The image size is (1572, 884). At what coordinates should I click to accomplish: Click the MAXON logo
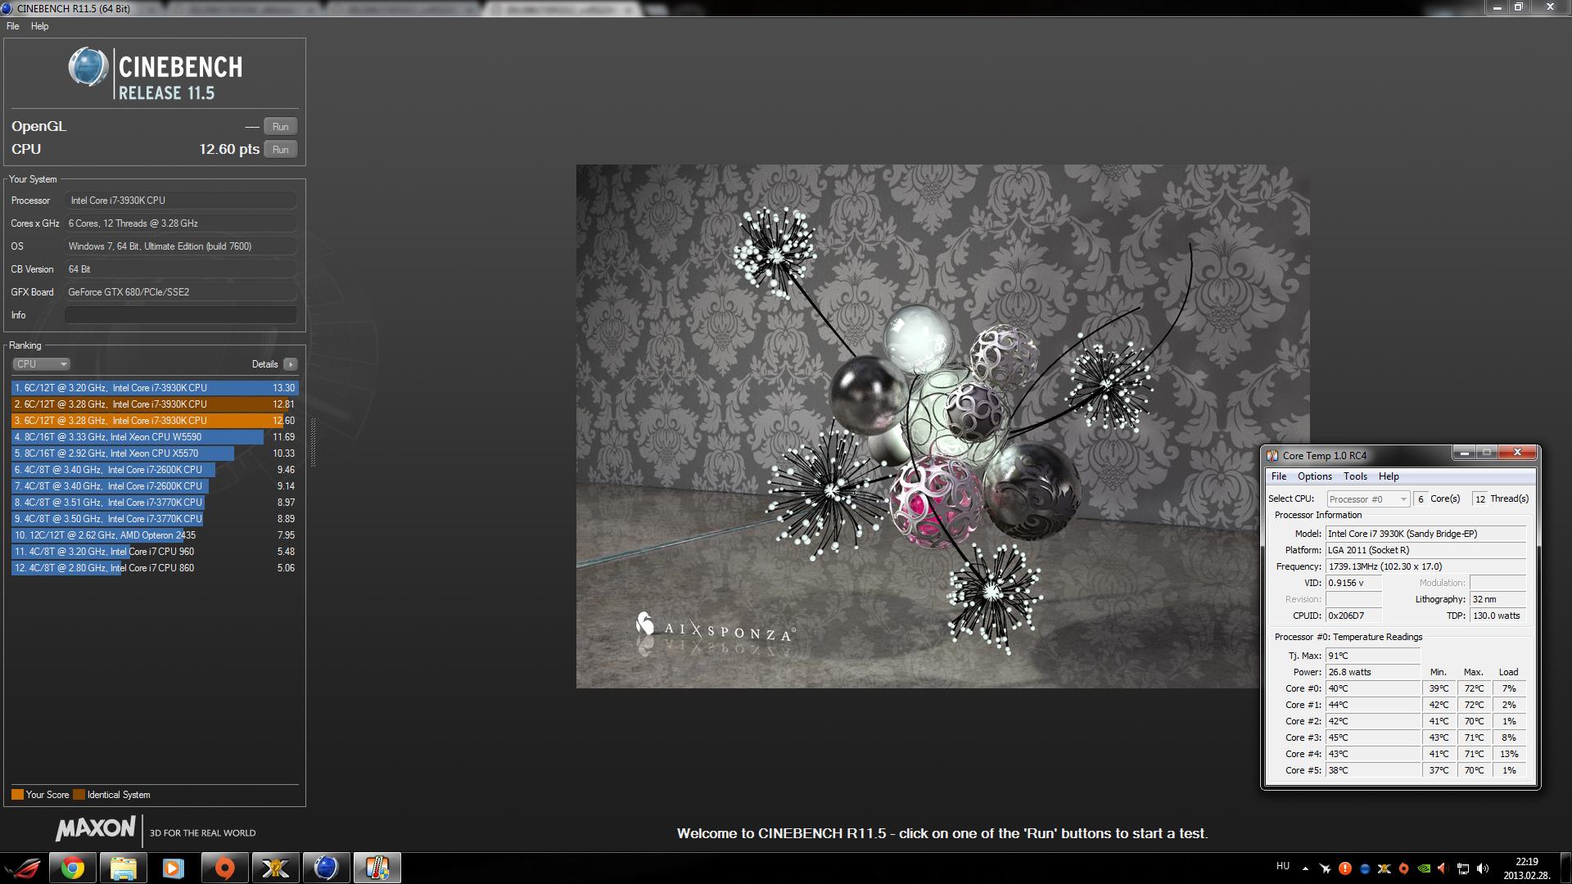click(95, 828)
